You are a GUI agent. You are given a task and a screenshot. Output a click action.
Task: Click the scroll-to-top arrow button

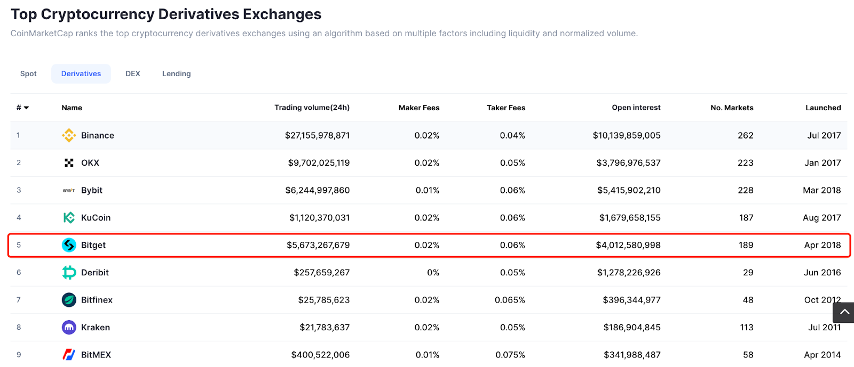click(x=844, y=312)
